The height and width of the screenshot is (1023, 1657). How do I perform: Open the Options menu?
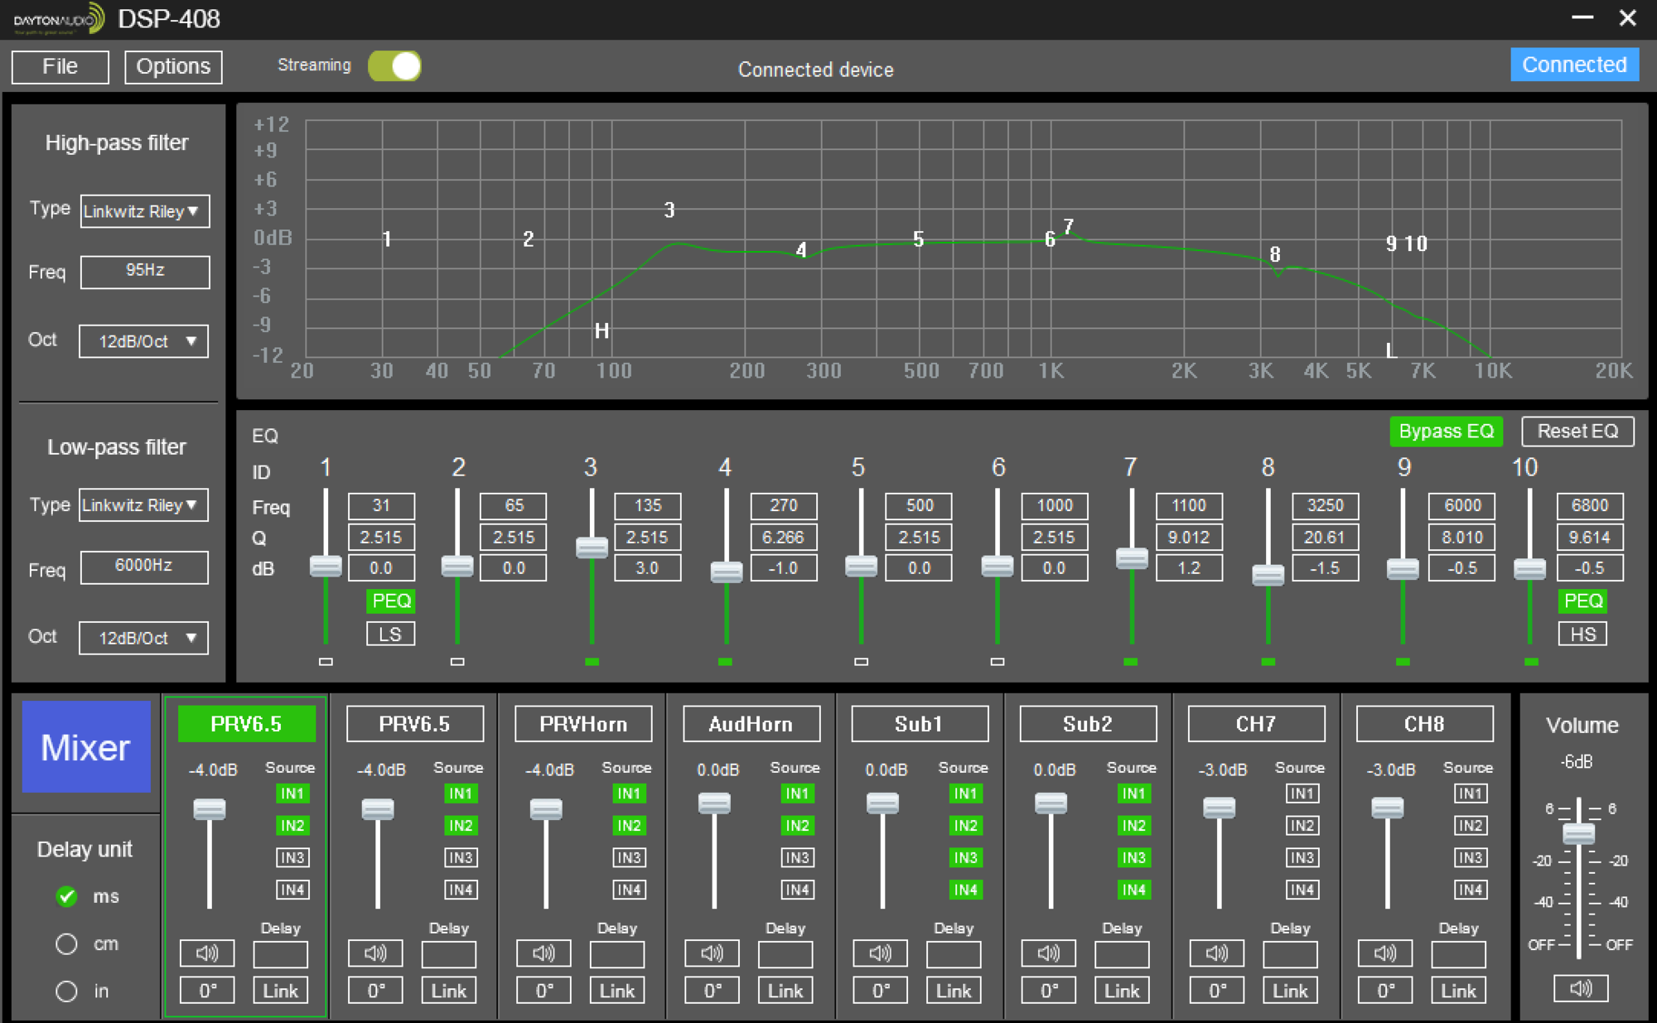coord(173,66)
